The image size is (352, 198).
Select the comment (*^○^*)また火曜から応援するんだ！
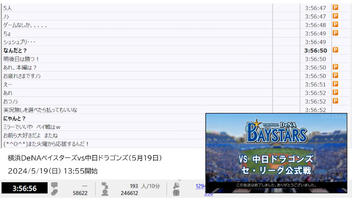[46, 144]
